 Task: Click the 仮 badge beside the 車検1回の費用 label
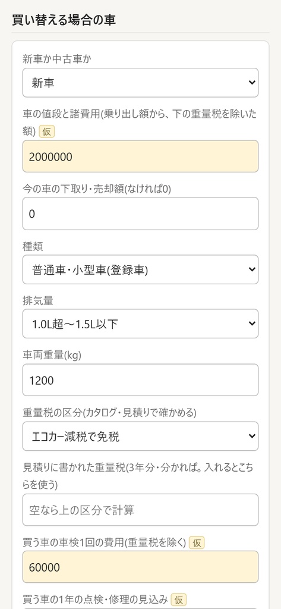tap(197, 542)
